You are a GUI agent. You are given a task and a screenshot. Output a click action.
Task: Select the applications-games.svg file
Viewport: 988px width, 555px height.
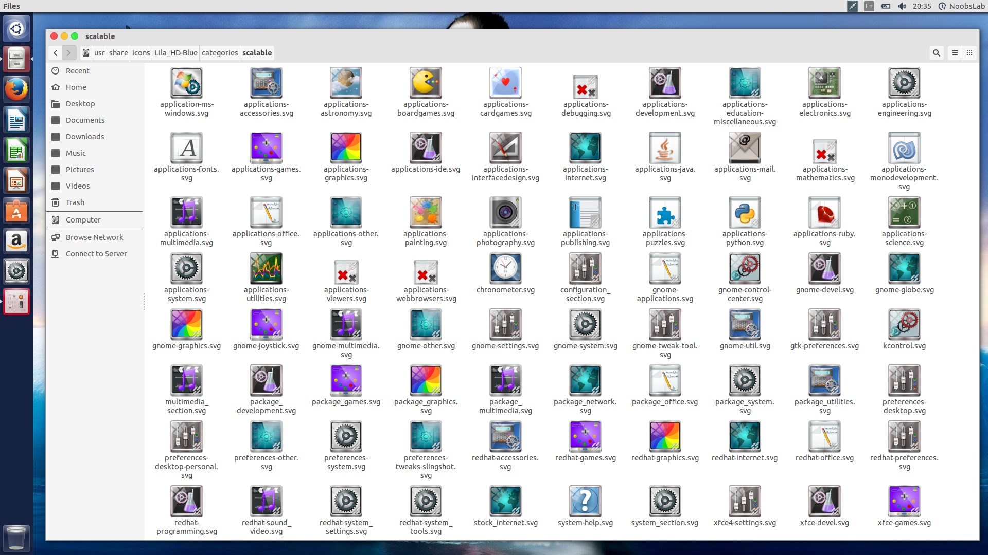266,148
